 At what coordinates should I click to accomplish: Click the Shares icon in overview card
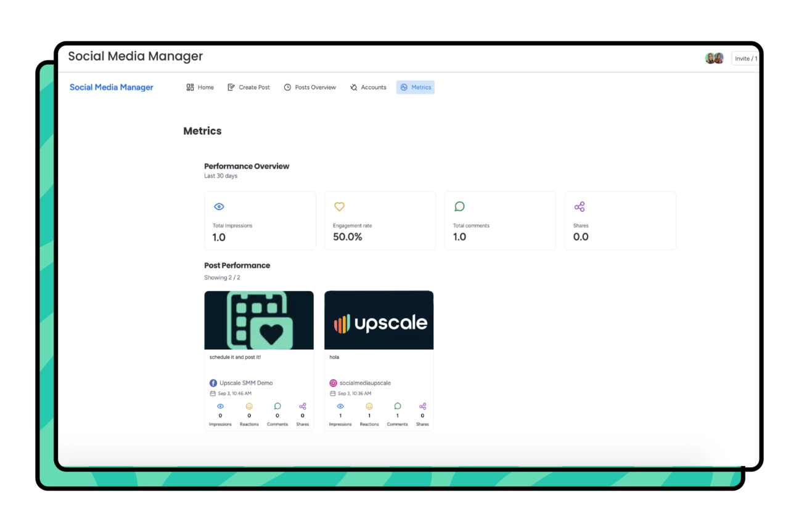coord(580,207)
